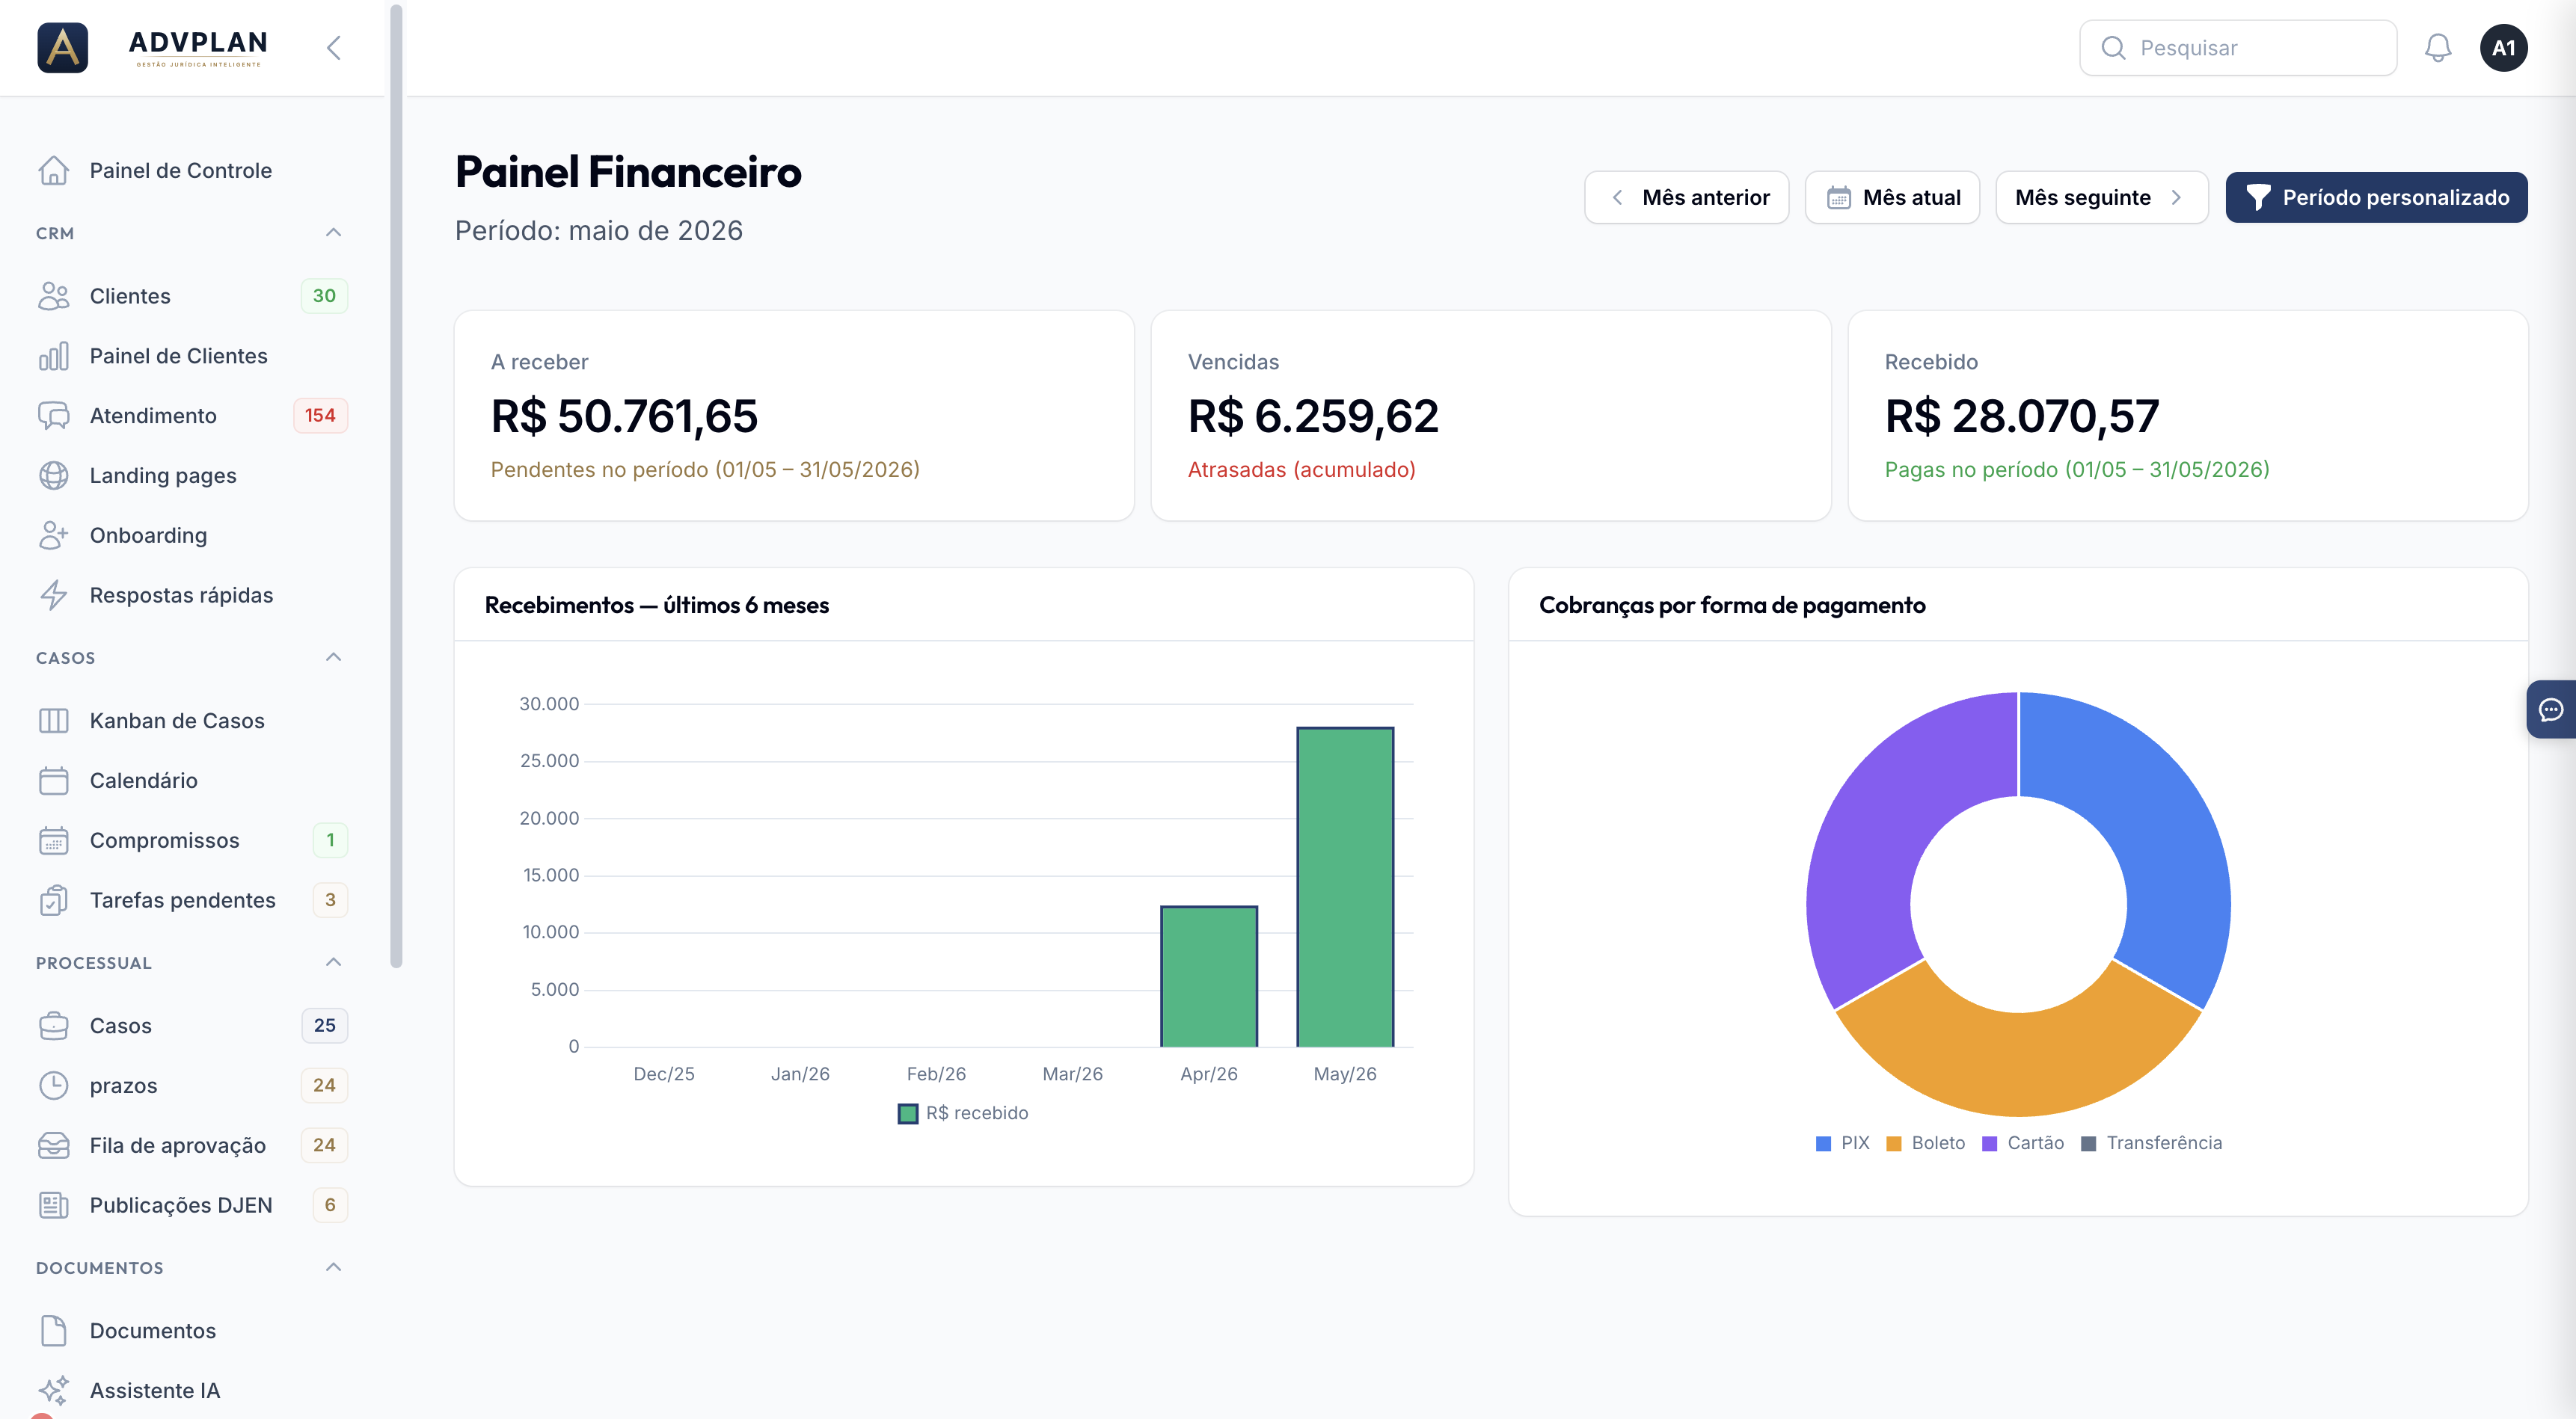
Task: Click the Atendimento chat bubbles icon
Action: 54,416
